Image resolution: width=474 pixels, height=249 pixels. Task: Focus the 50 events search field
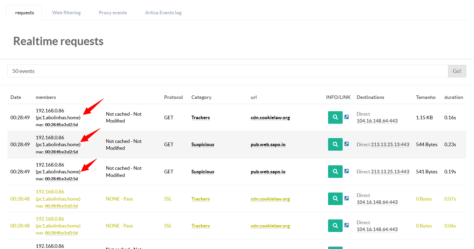[x=227, y=71]
